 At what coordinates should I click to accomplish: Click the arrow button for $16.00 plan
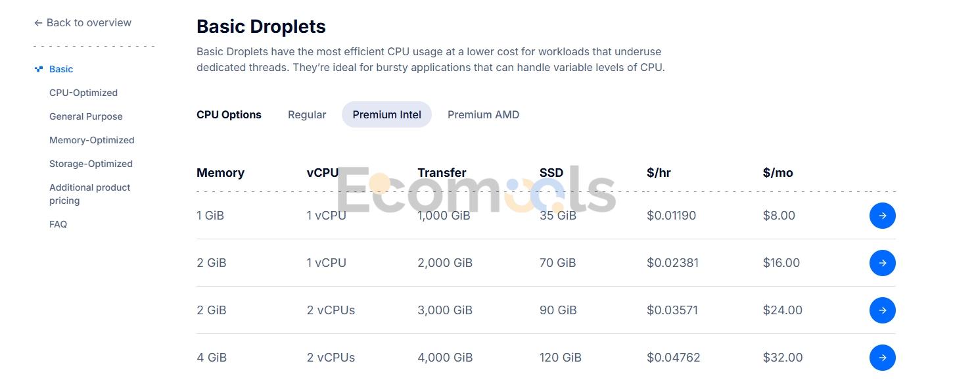tap(882, 263)
